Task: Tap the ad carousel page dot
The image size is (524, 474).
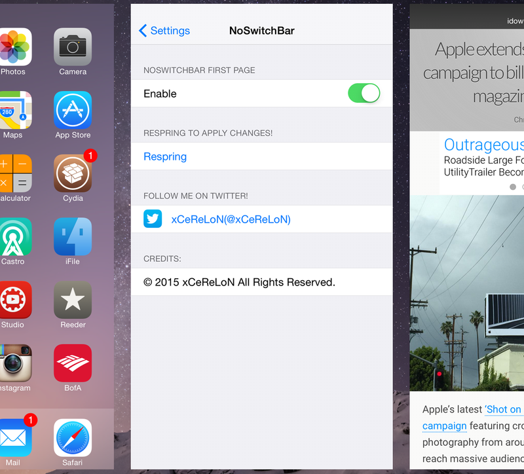Action: (513, 187)
